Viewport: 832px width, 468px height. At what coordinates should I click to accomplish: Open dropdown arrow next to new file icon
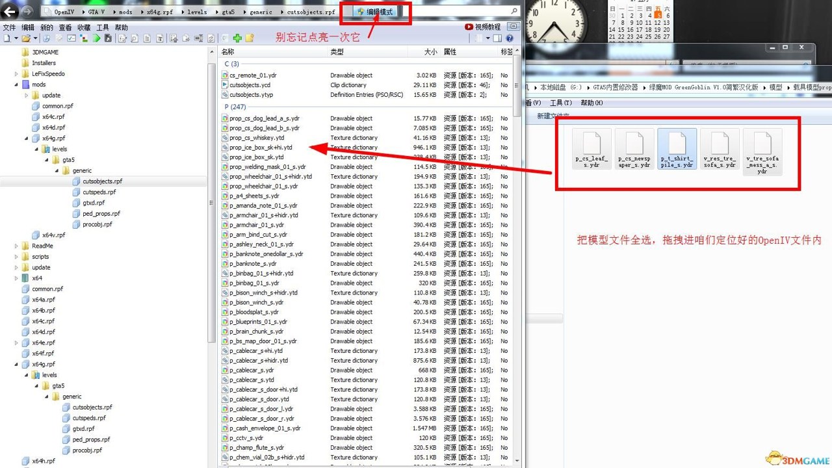tap(16, 38)
